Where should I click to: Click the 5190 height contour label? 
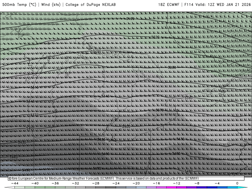click(x=130, y=19)
